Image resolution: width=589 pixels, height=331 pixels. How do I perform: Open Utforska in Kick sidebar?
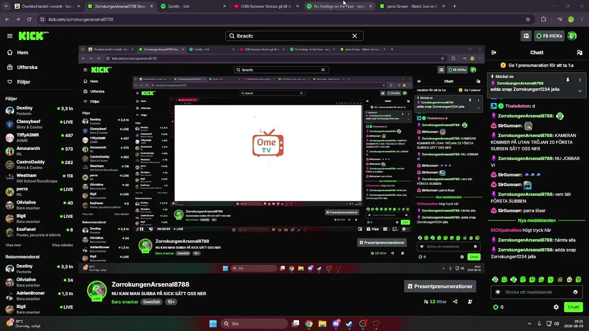point(22,67)
